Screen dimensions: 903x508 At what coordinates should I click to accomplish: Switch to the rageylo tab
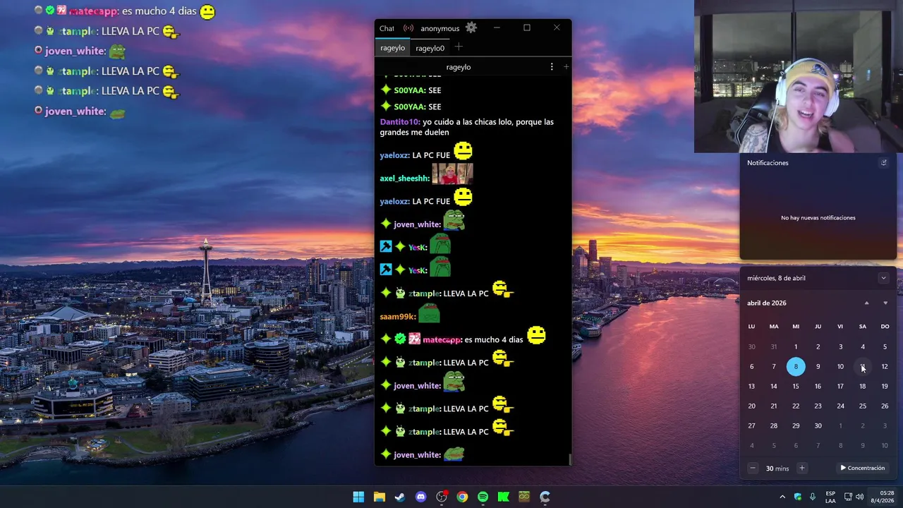pyautogui.click(x=393, y=48)
